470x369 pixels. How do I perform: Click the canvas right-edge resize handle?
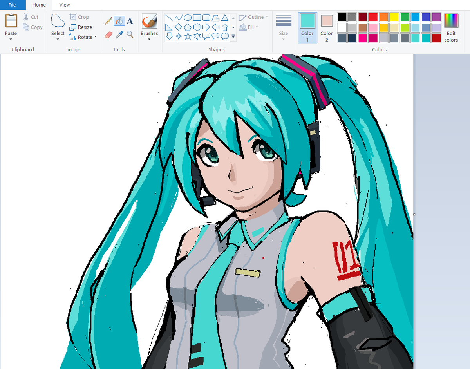[414, 214]
